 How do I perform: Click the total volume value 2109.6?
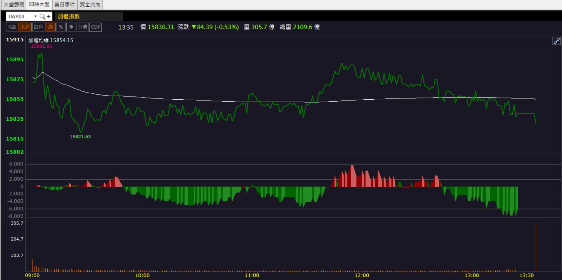coord(303,27)
